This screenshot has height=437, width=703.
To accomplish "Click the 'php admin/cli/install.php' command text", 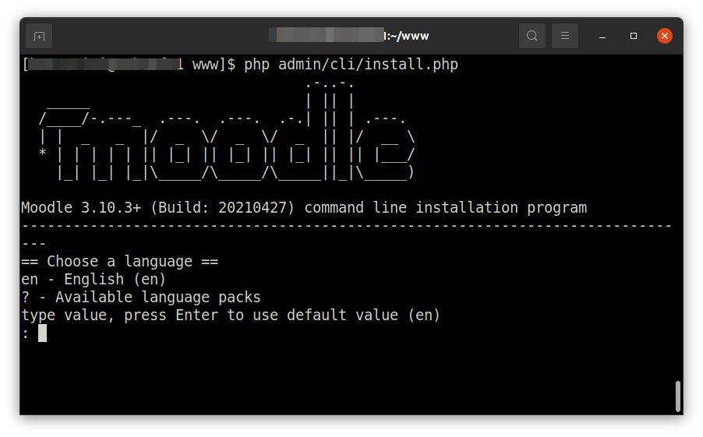I will [x=351, y=65].
